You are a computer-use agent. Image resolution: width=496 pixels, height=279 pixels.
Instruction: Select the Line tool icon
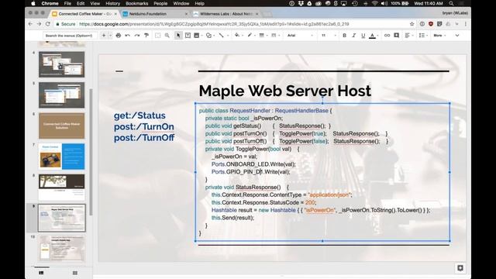221,36
